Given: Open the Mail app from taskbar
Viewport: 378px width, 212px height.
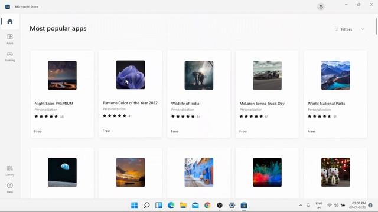Looking at the screenshot, I should click(x=195, y=206).
